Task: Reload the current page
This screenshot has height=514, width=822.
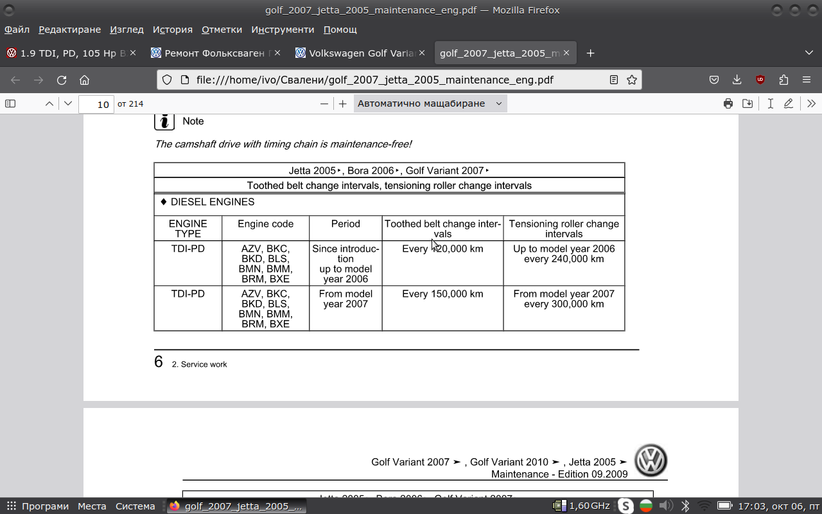Action: click(62, 80)
